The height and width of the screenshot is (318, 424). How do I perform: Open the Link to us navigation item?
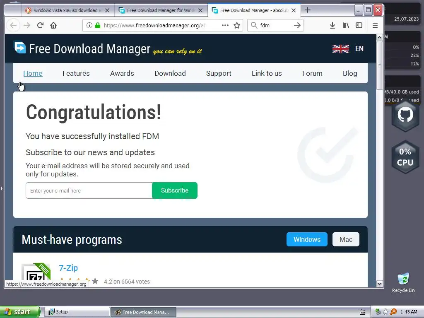[x=267, y=73]
